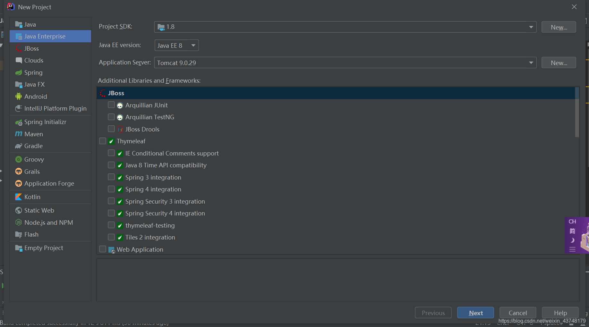Enable Arquillian TestNG checkbox
589x327 pixels.
pyautogui.click(x=111, y=117)
